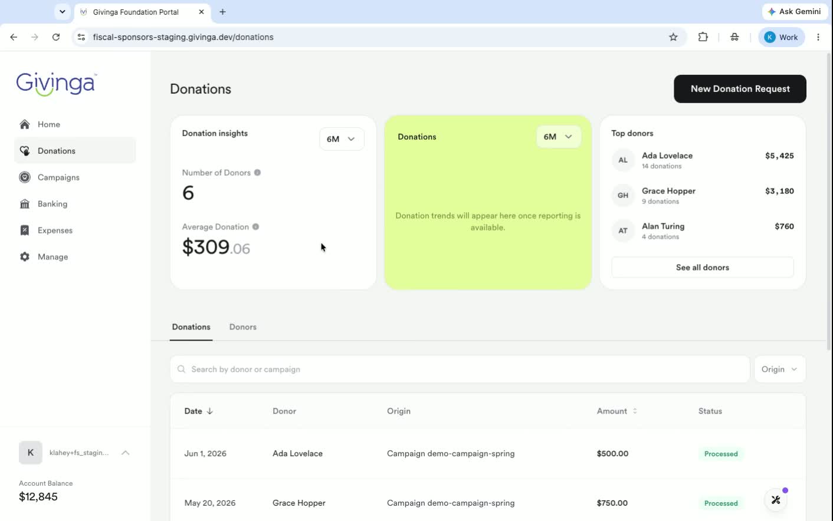Image resolution: width=833 pixels, height=521 pixels.
Task: Open a new browser tab
Action: pos(222,12)
